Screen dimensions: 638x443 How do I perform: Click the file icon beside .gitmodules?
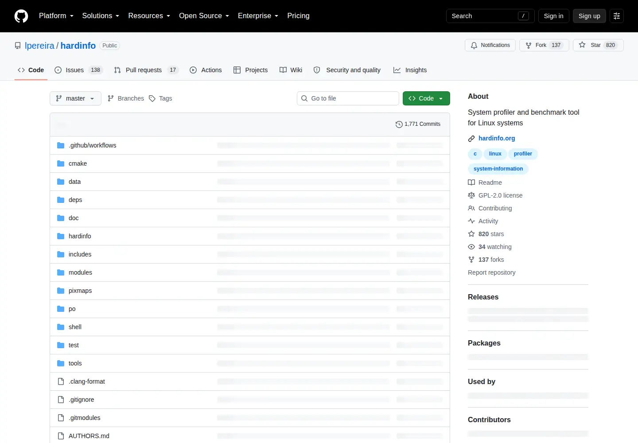click(x=61, y=418)
